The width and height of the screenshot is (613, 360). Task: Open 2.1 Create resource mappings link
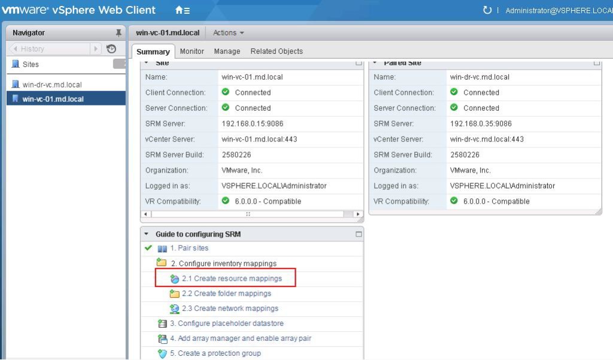[232, 279]
